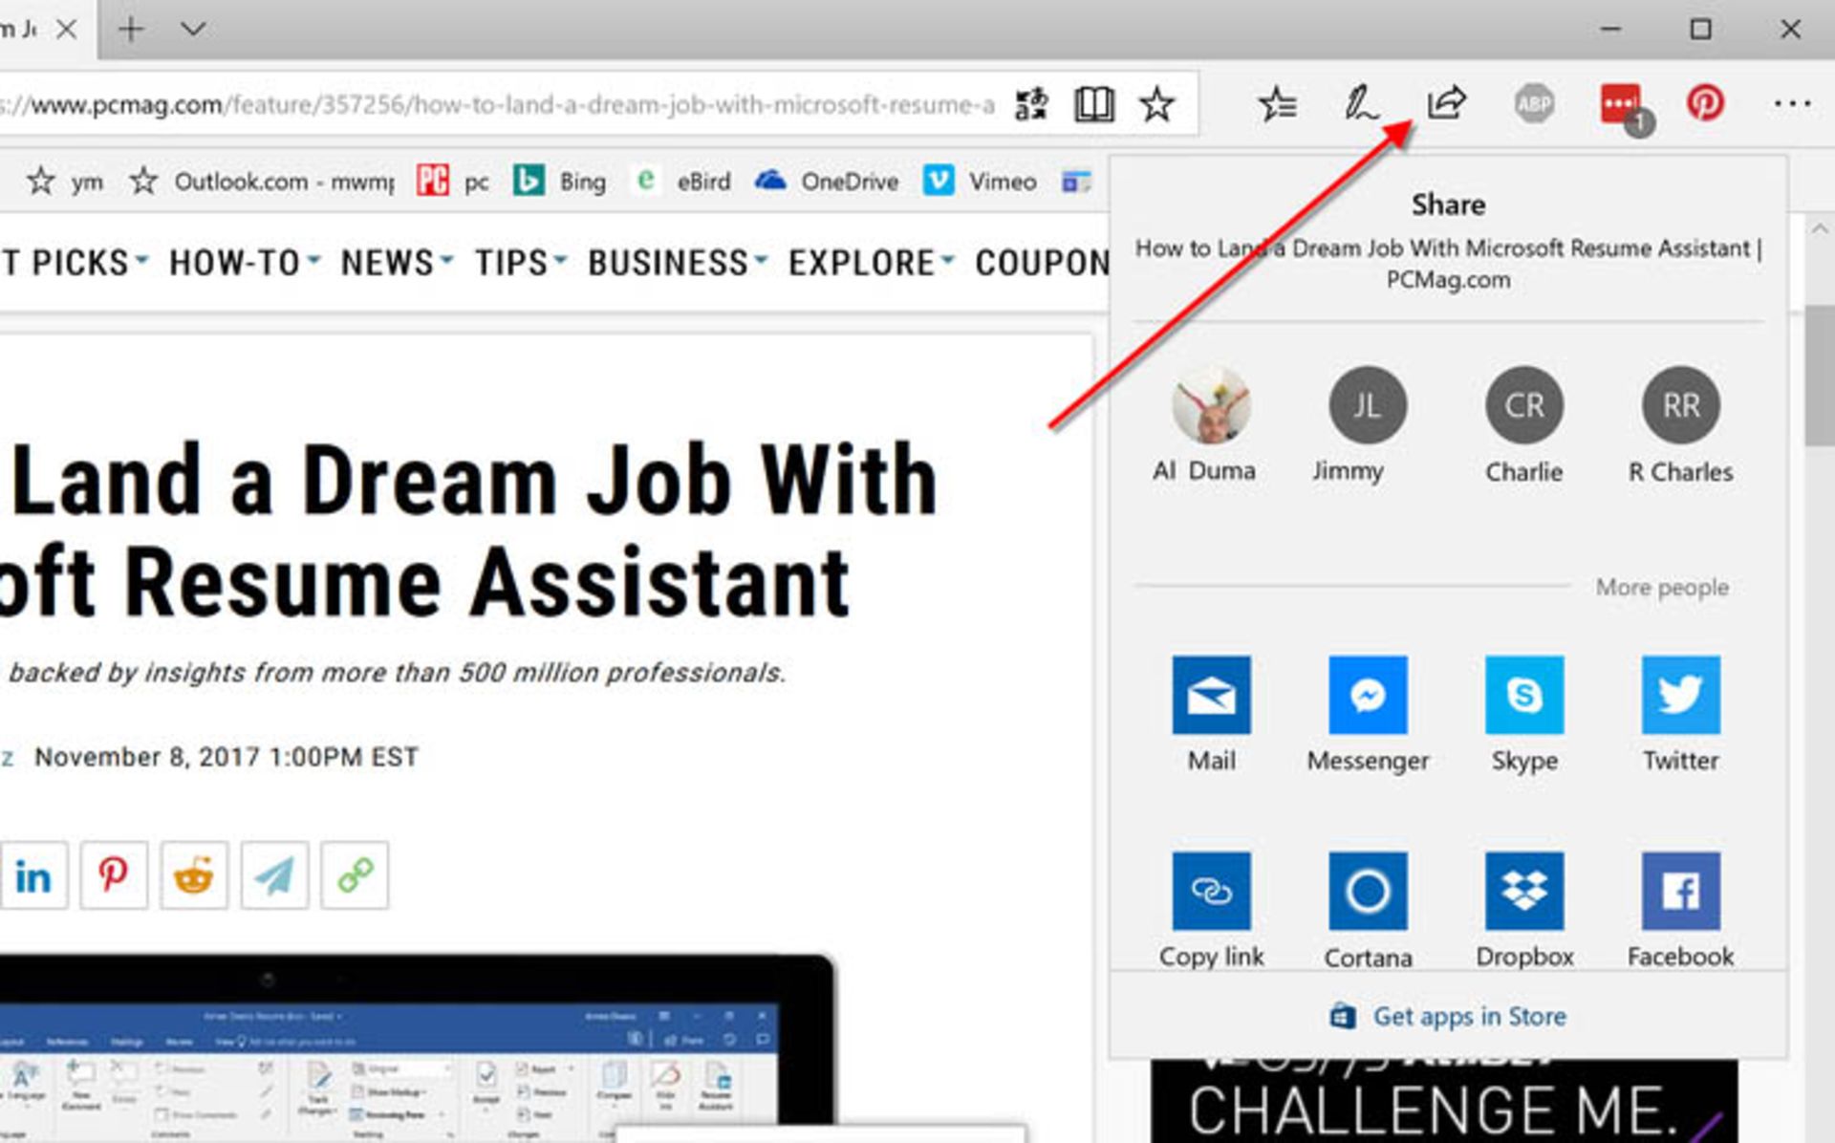Share to Cortana reminders
Image resolution: width=1835 pixels, height=1143 pixels.
pos(1368,910)
